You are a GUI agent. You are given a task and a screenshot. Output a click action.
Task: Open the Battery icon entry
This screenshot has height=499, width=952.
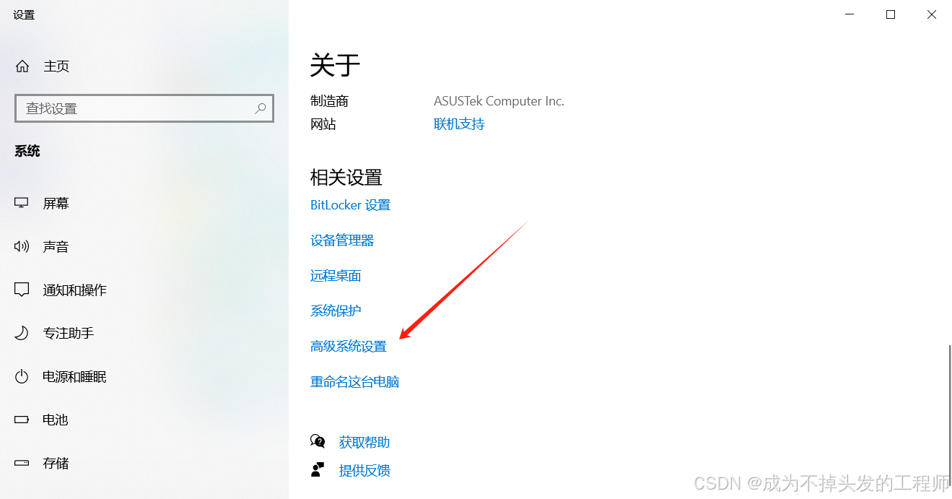(x=22, y=420)
